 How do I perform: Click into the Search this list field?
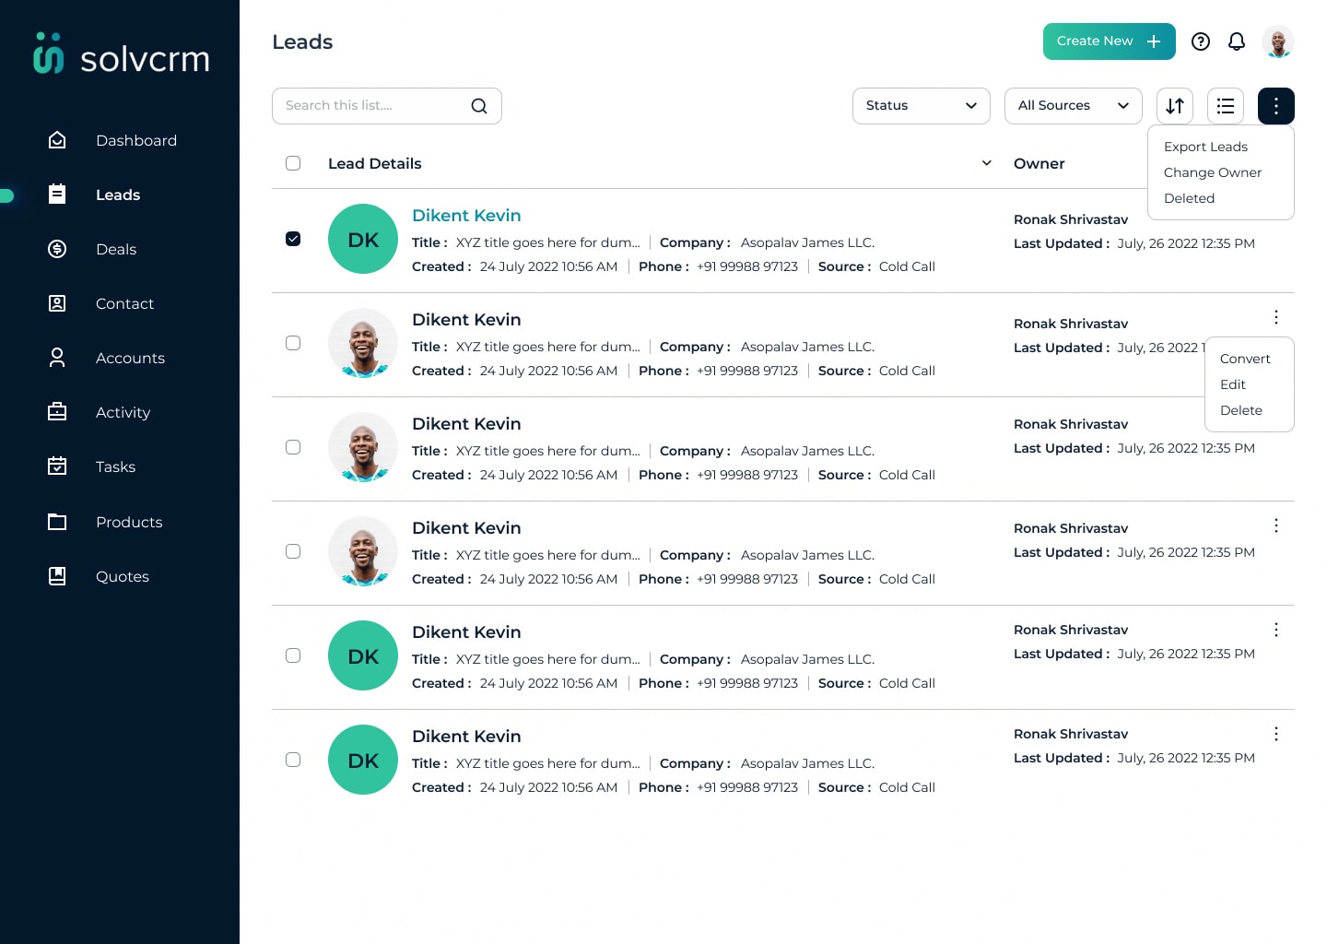(387, 106)
